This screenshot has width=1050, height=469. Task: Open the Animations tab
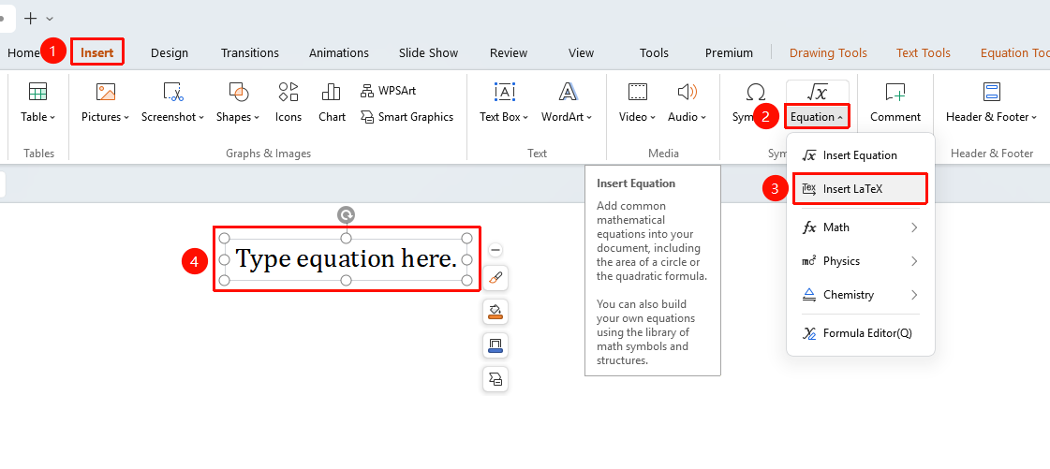339,52
